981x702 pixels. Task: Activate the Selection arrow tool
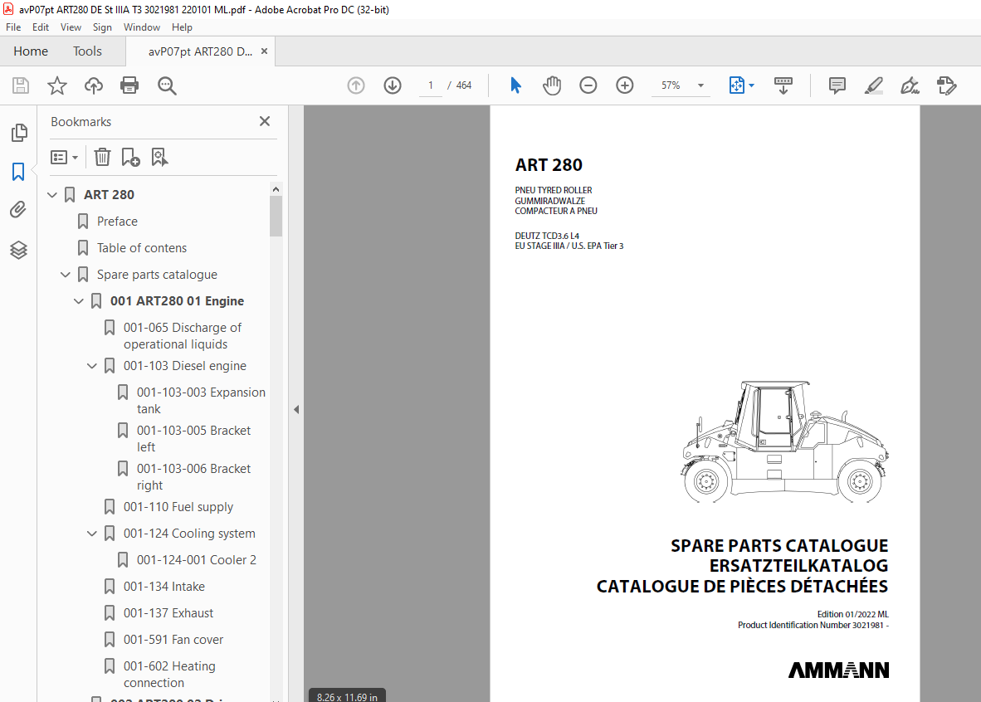tap(515, 85)
